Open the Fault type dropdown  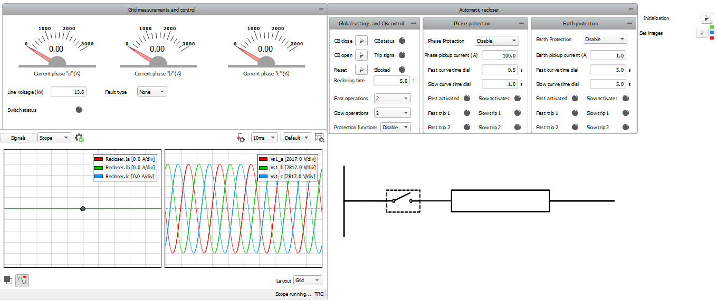pyautogui.click(x=151, y=92)
